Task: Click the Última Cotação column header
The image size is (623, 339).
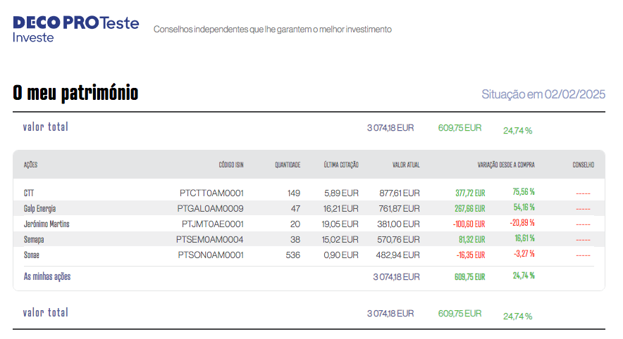Action: pyautogui.click(x=341, y=165)
